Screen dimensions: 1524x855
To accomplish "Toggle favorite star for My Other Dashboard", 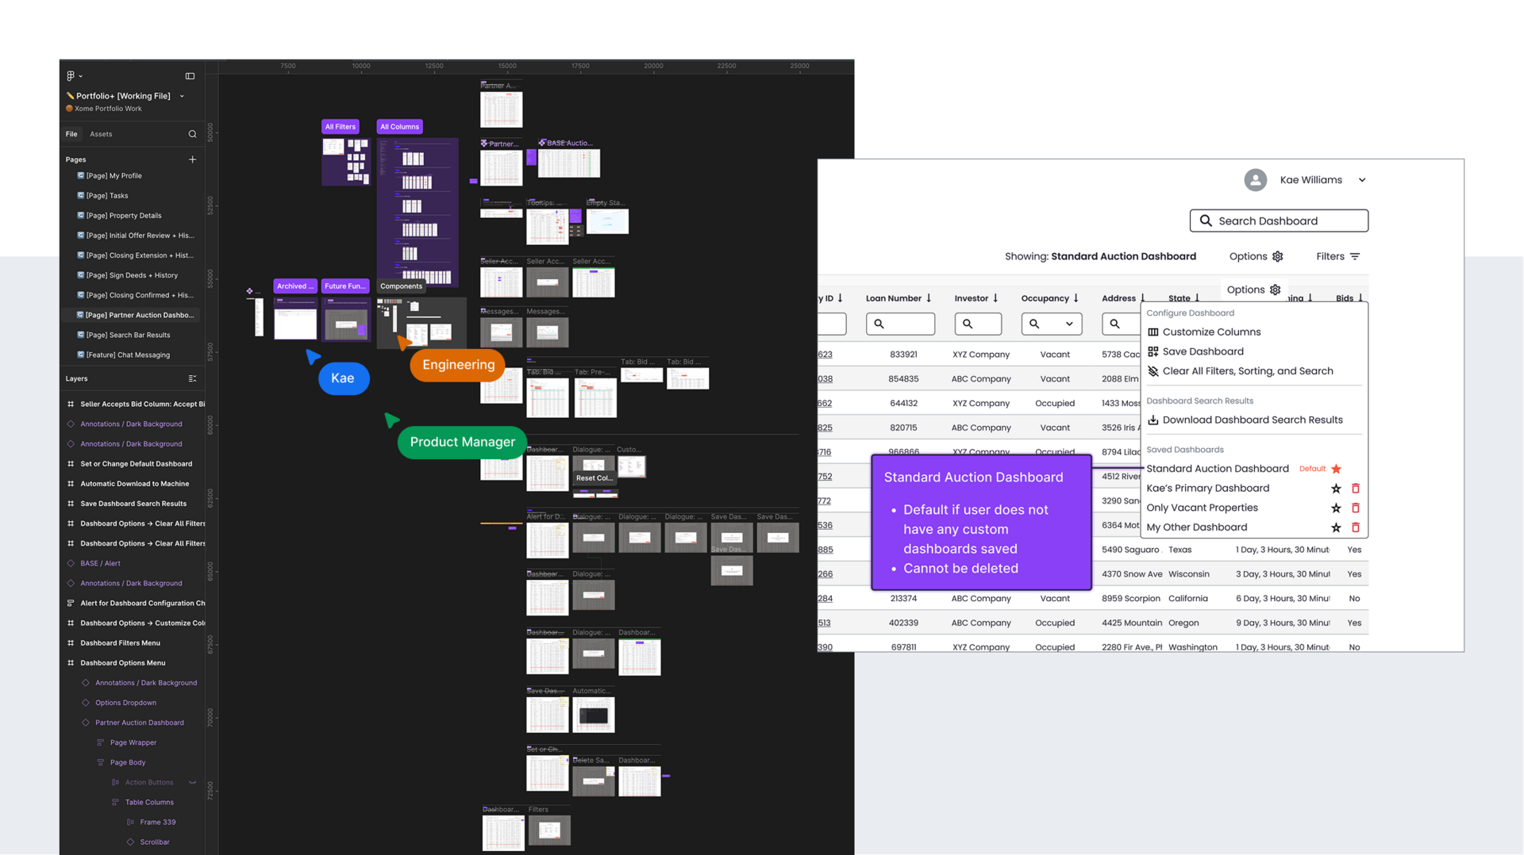I will pos(1336,527).
